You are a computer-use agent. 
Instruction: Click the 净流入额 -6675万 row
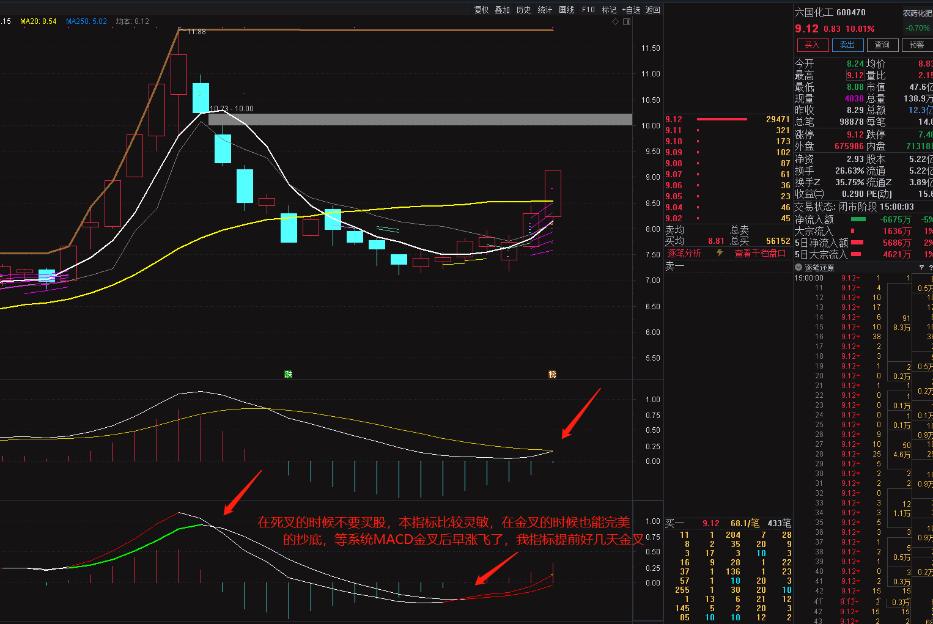(x=863, y=219)
